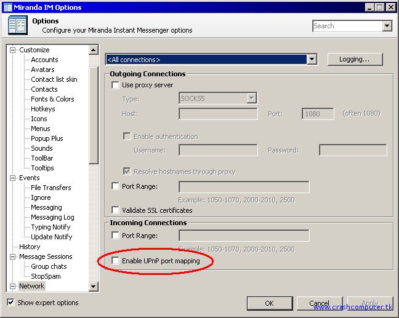Select ToolBar tree item
The width and height of the screenshot is (399, 318).
42,158
